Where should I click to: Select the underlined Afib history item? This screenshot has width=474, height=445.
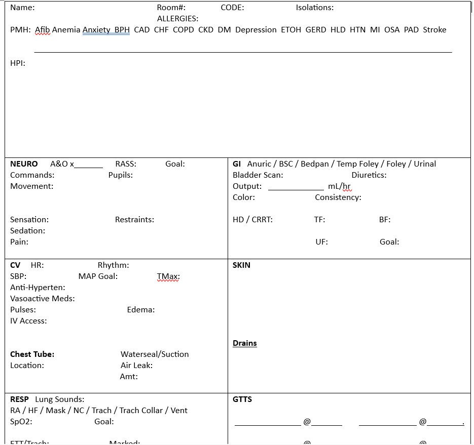pos(42,30)
